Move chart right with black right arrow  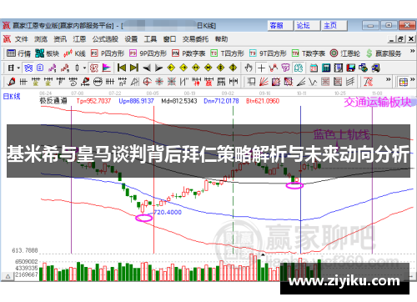pos(158,68)
